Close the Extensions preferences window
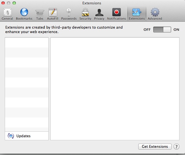 click(3, 3)
